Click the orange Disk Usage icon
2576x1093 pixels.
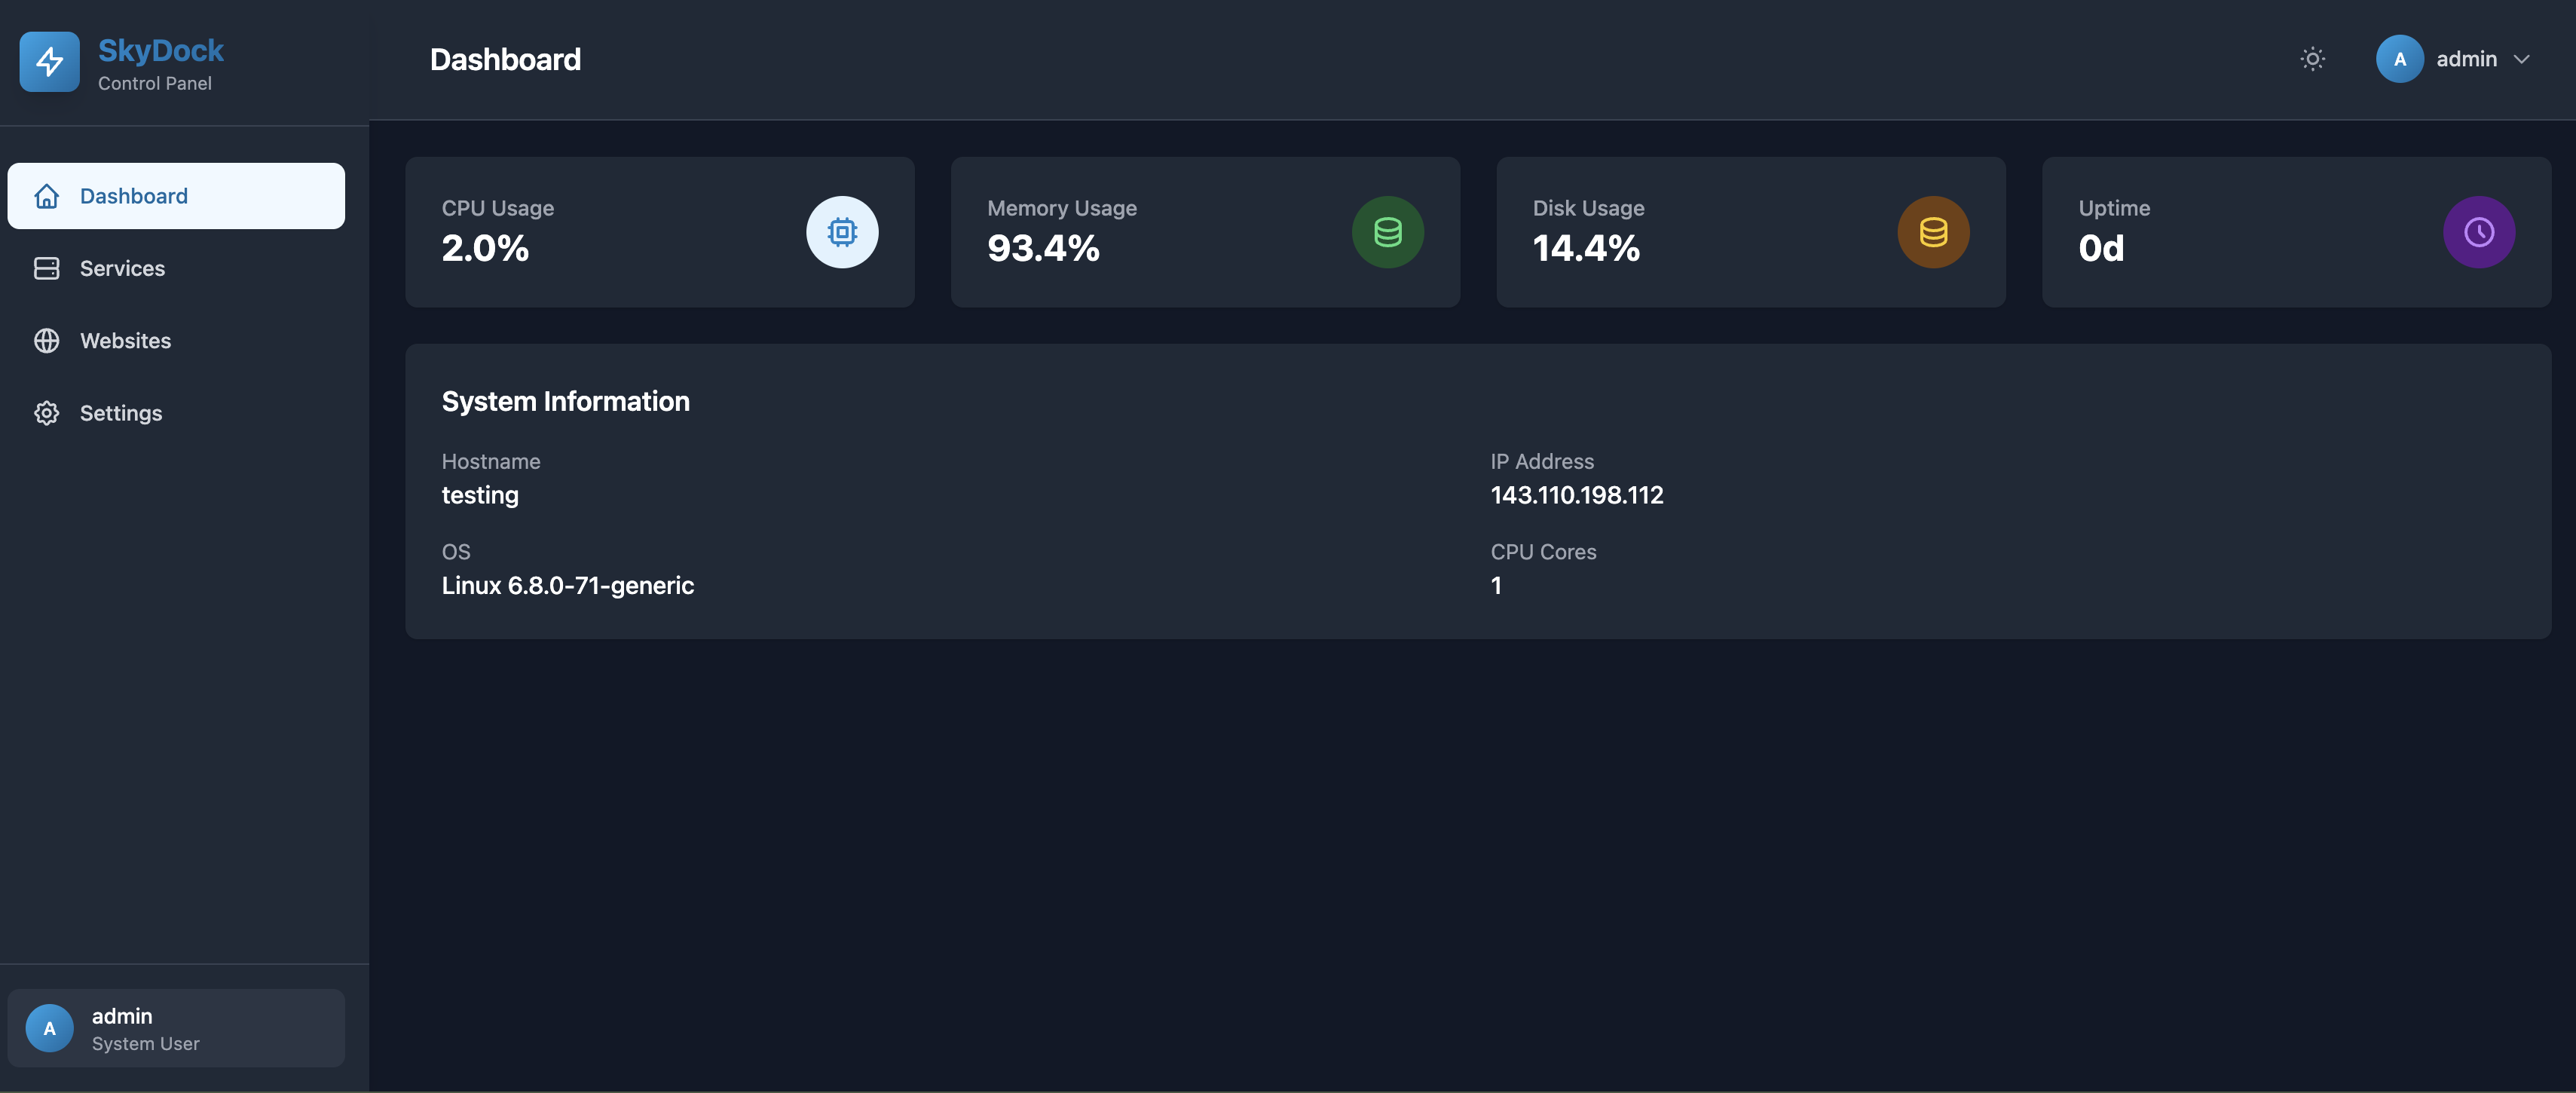pos(1933,232)
